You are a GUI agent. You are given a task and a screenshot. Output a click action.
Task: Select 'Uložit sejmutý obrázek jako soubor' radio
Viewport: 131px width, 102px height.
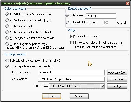pyautogui.click(x=7, y=66)
